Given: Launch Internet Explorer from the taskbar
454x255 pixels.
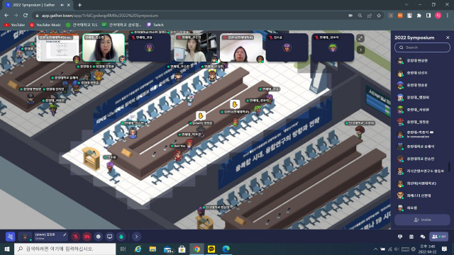Looking at the screenshot, I should pyautogui.click(x=138, y=249).
